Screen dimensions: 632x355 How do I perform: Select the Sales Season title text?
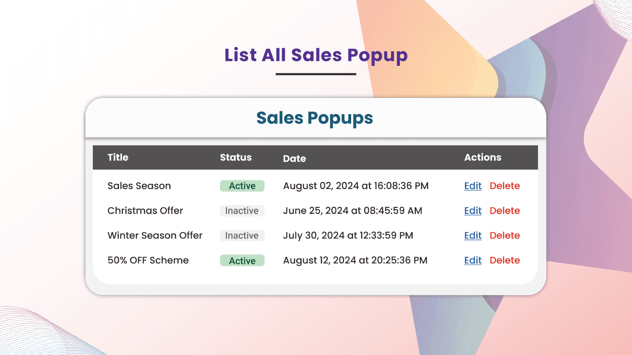[139, 186]
